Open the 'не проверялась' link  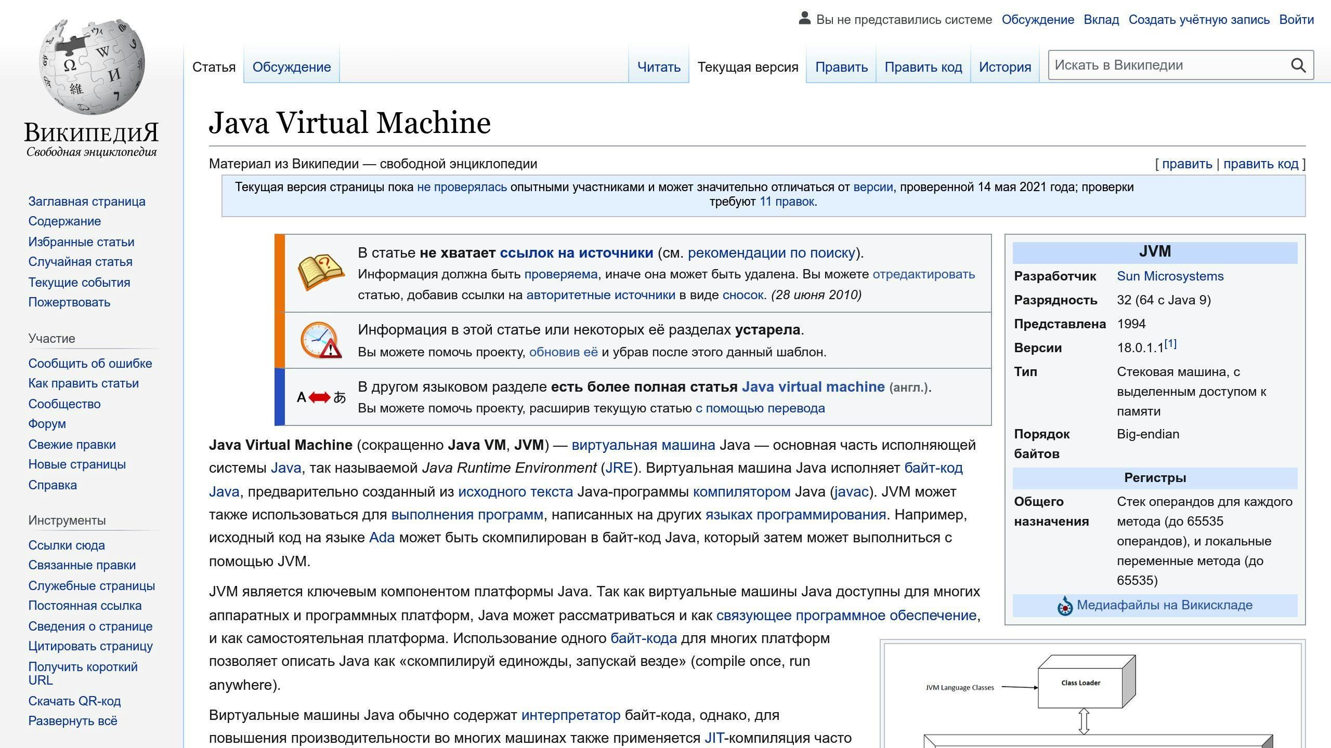coord(462,187)
